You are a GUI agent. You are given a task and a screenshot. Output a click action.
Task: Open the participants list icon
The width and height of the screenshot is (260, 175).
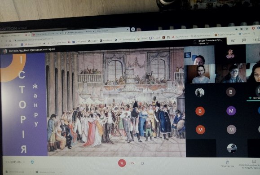tap(233, 40)
